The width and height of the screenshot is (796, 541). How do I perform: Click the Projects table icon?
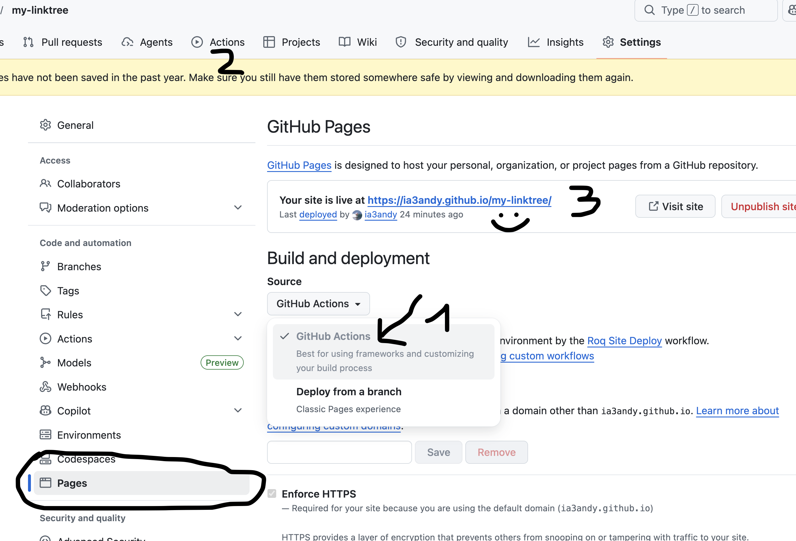[269, 42]
